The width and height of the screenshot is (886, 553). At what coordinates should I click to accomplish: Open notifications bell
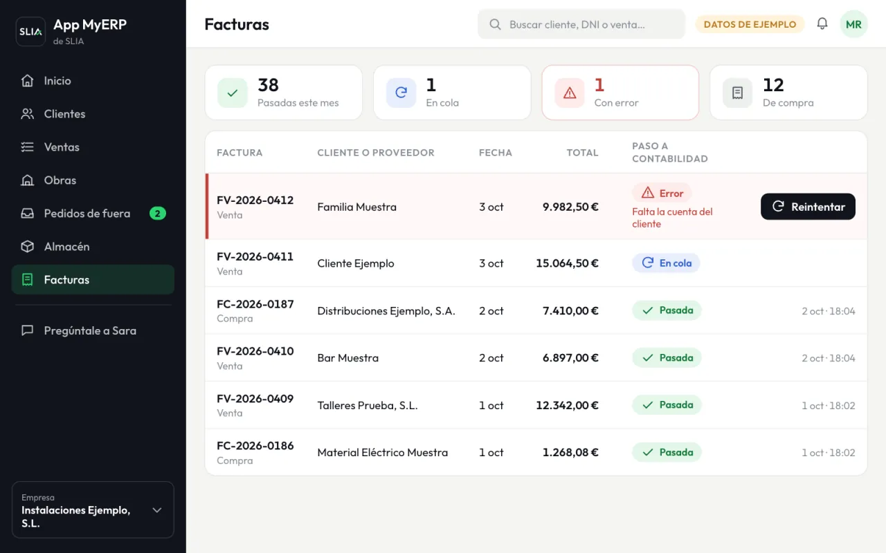(822, 24)
